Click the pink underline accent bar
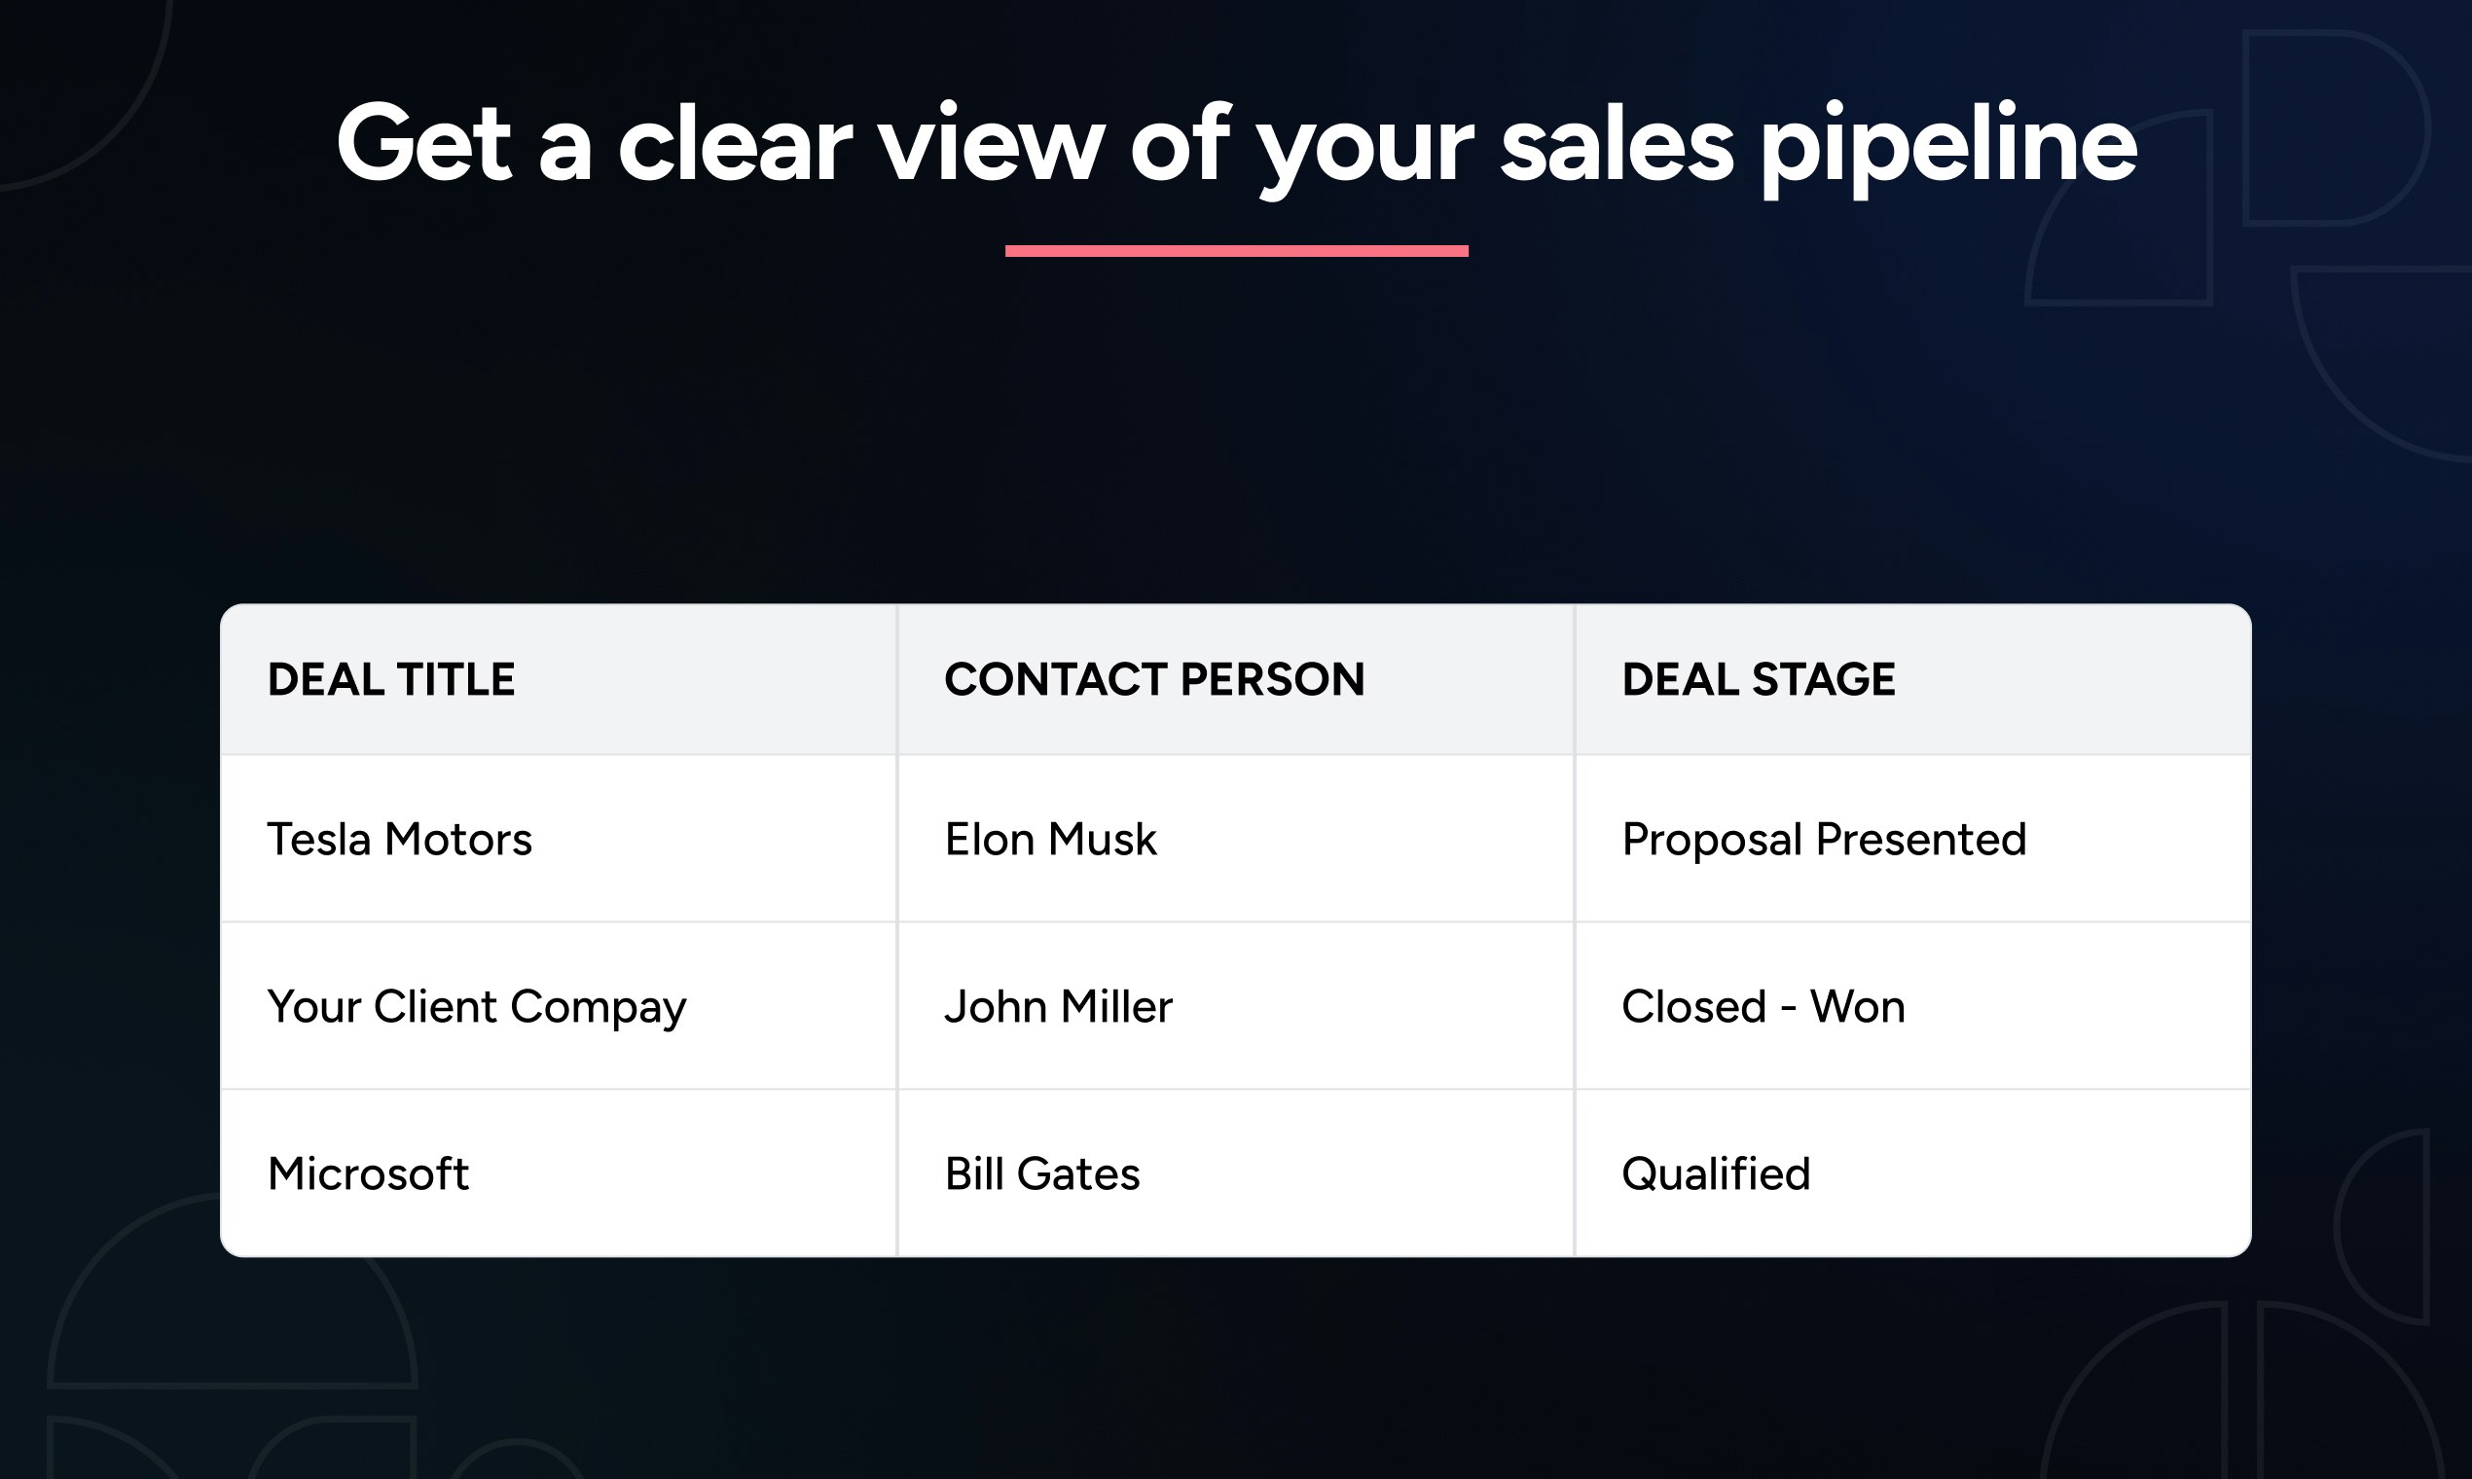The height and width of the screenshot is (1479, 2472). pyautogui.click(x=1236, y=251)
